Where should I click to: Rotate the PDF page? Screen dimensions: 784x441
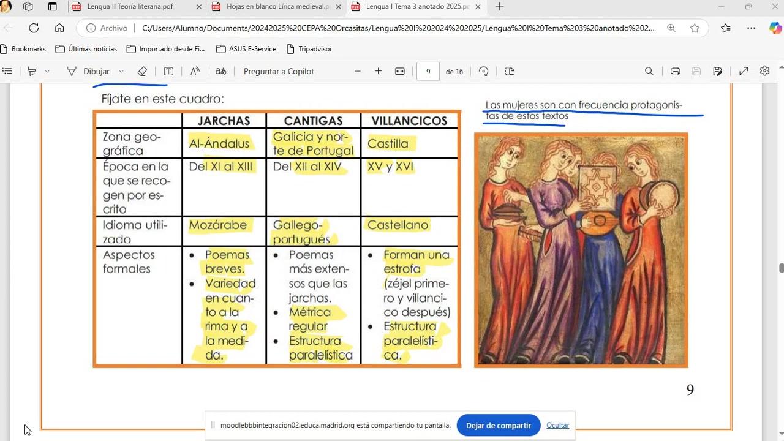[x=483, y=71]
